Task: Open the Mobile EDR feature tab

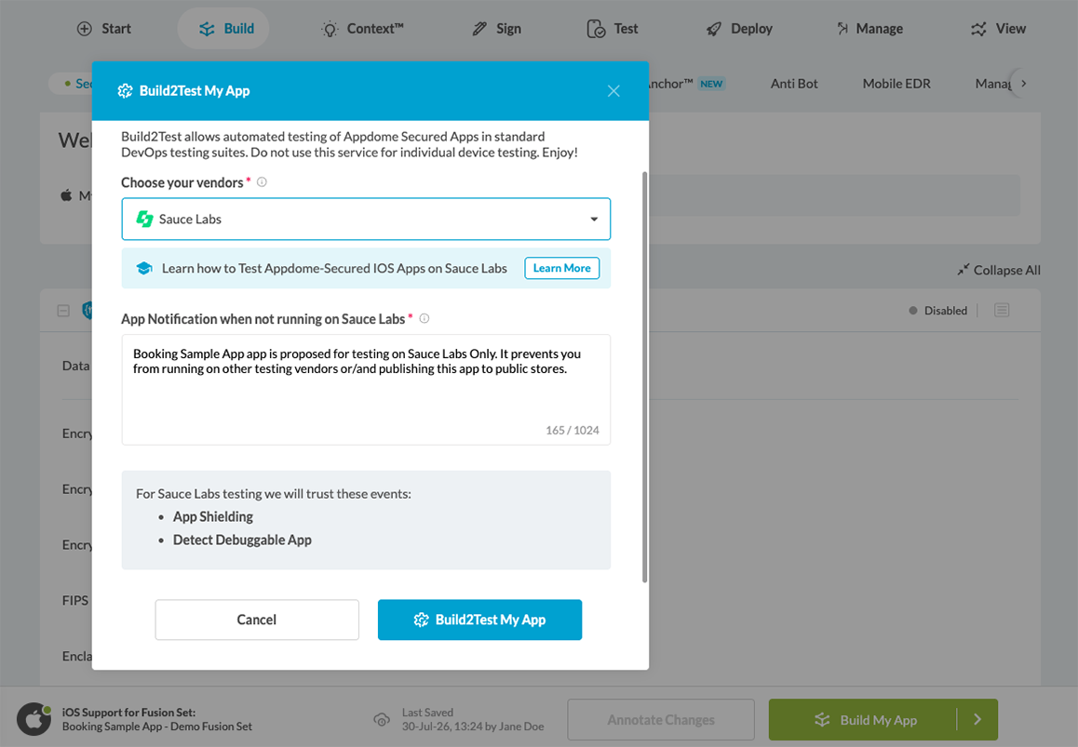Action: click(x=896, y=84)
